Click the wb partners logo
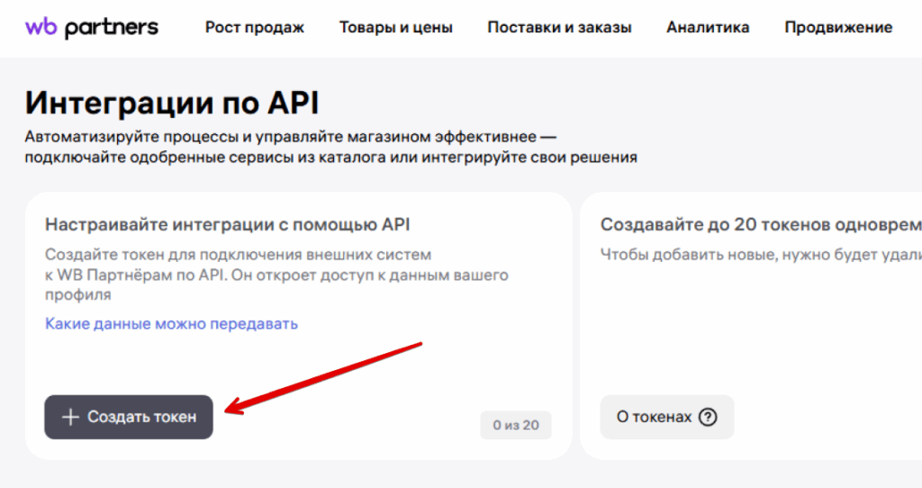Viewport: 922px width, 488px height. point(91,27)
